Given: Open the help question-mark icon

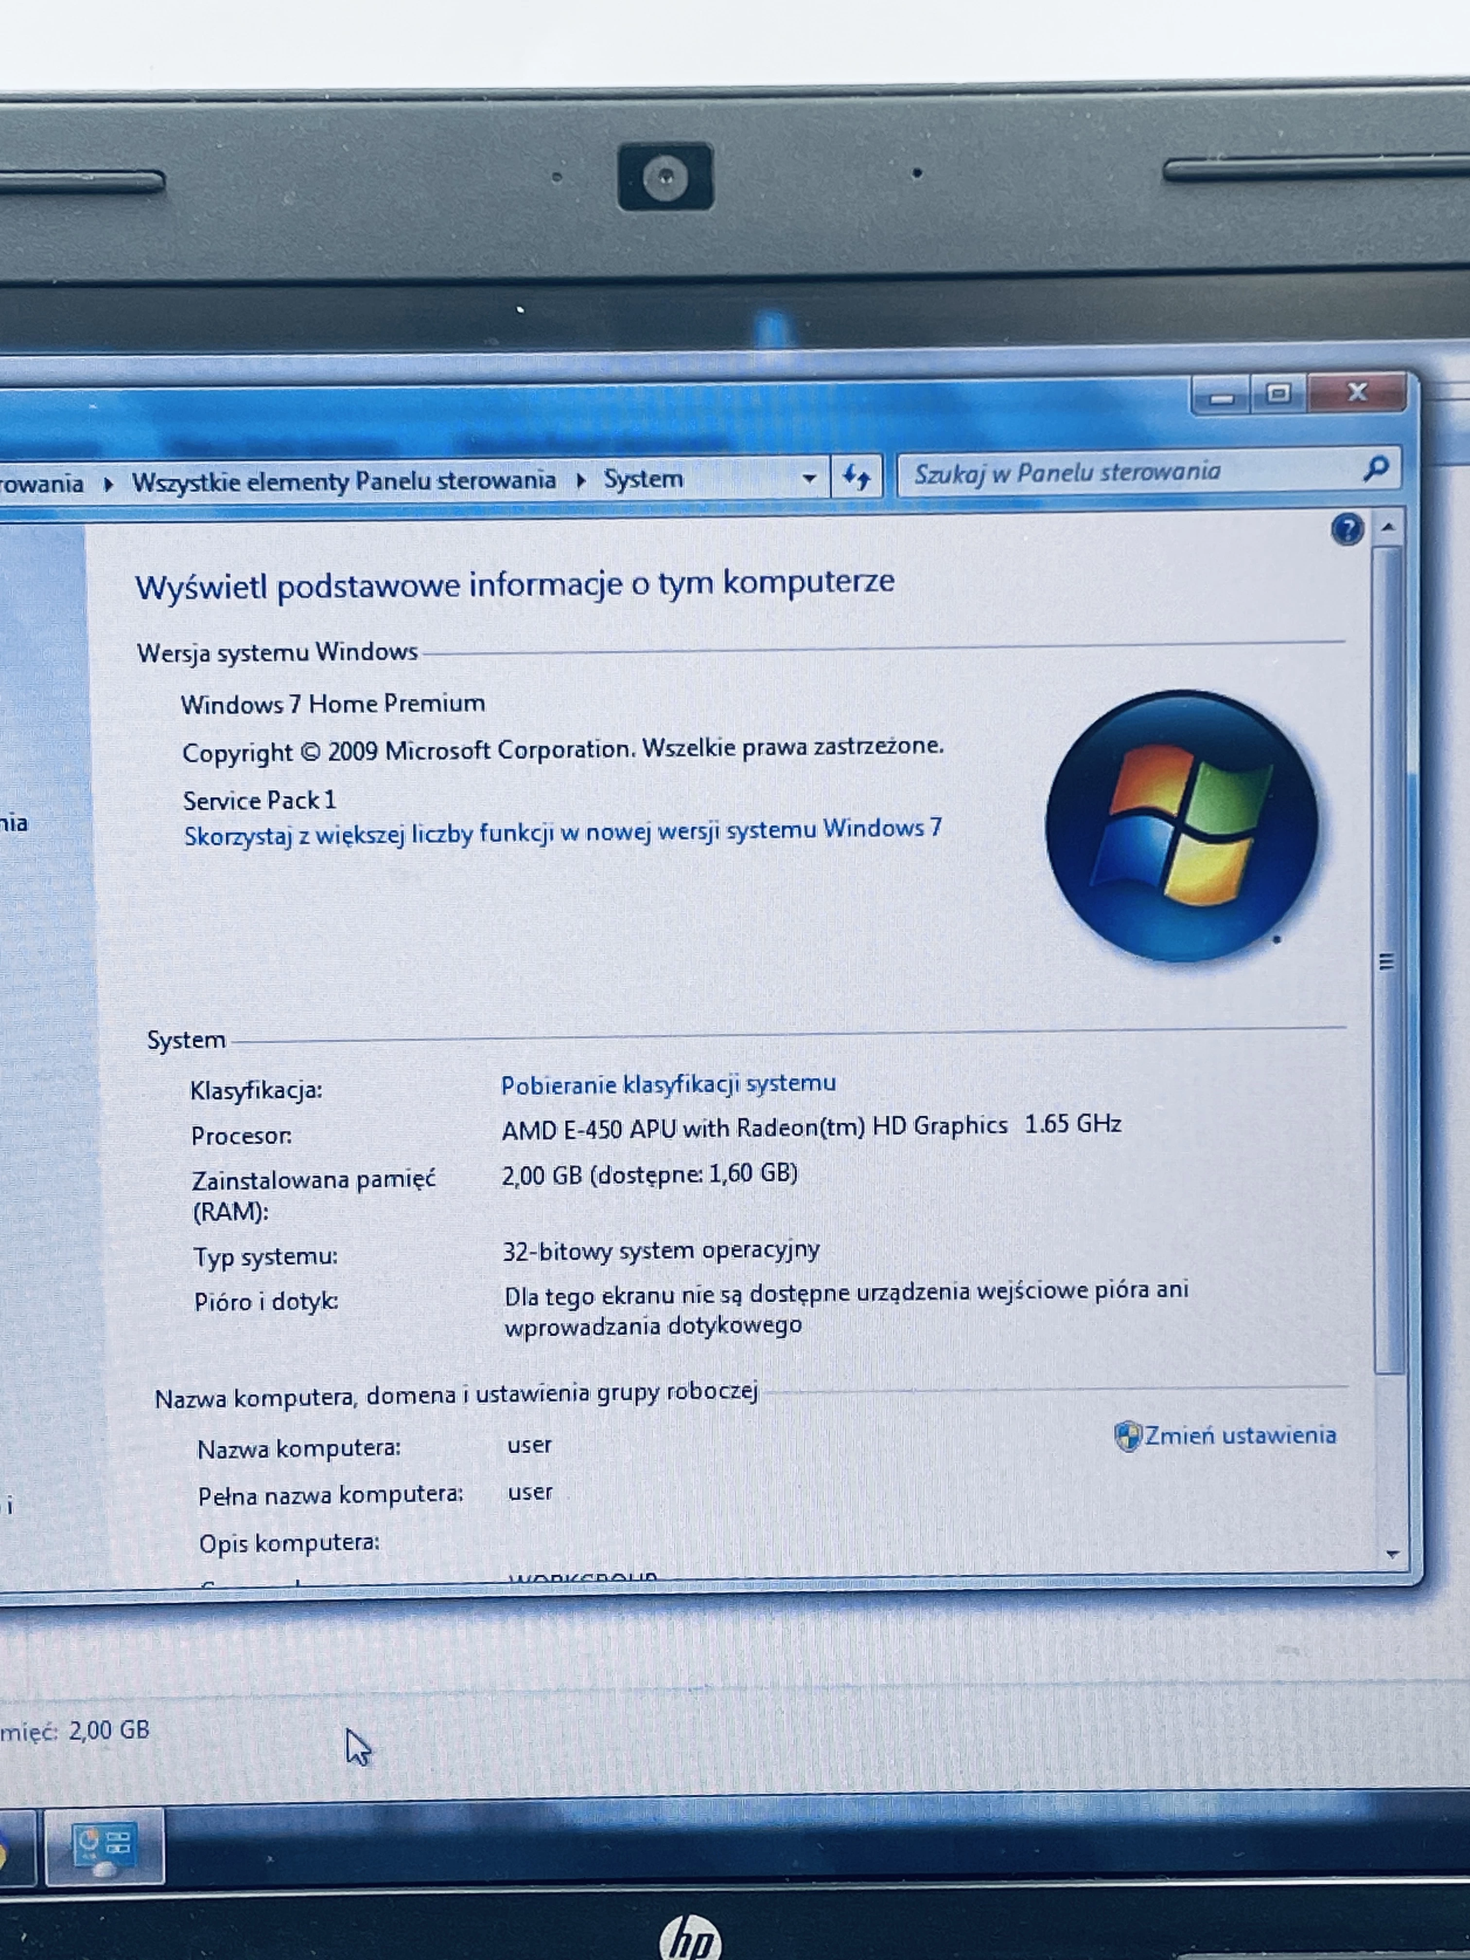Looking at the screenshot, I should (x=1347, y=529).
